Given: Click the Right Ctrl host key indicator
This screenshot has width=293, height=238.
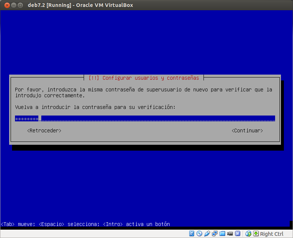Looking at the screenshot, I should pos(271,233).
